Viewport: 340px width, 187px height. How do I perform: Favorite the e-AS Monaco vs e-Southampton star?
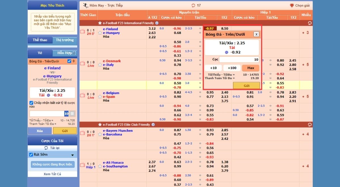(100, 167)
